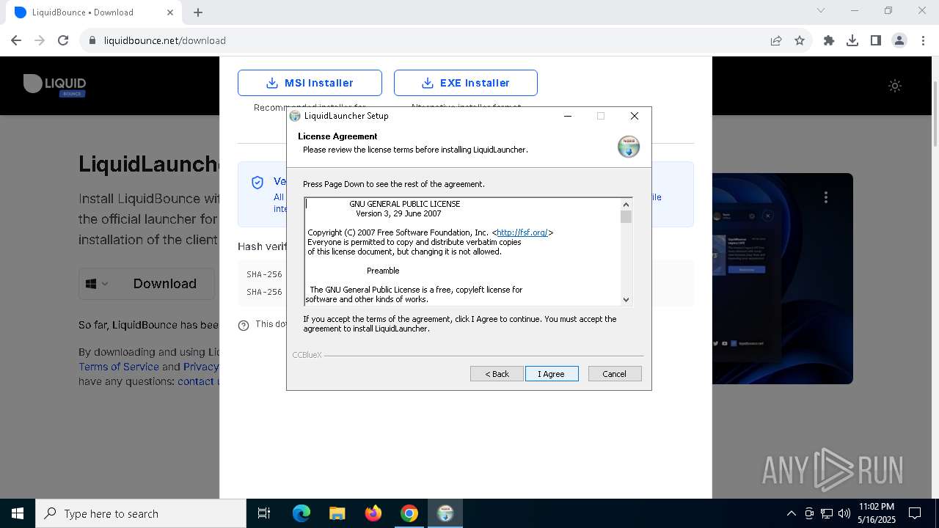Open Task View on taskbar
Viewport: 939px width, 528px height.
click(264, 513)
